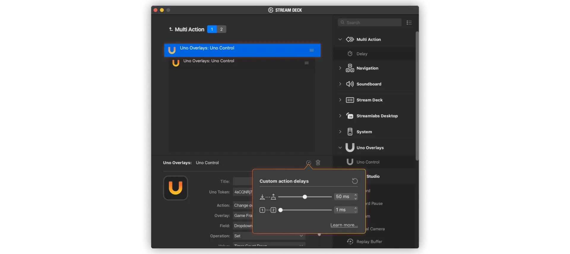Click the orange U icon in the second action row
Viewport: 570px width, 254px height.
pos(176,63)
